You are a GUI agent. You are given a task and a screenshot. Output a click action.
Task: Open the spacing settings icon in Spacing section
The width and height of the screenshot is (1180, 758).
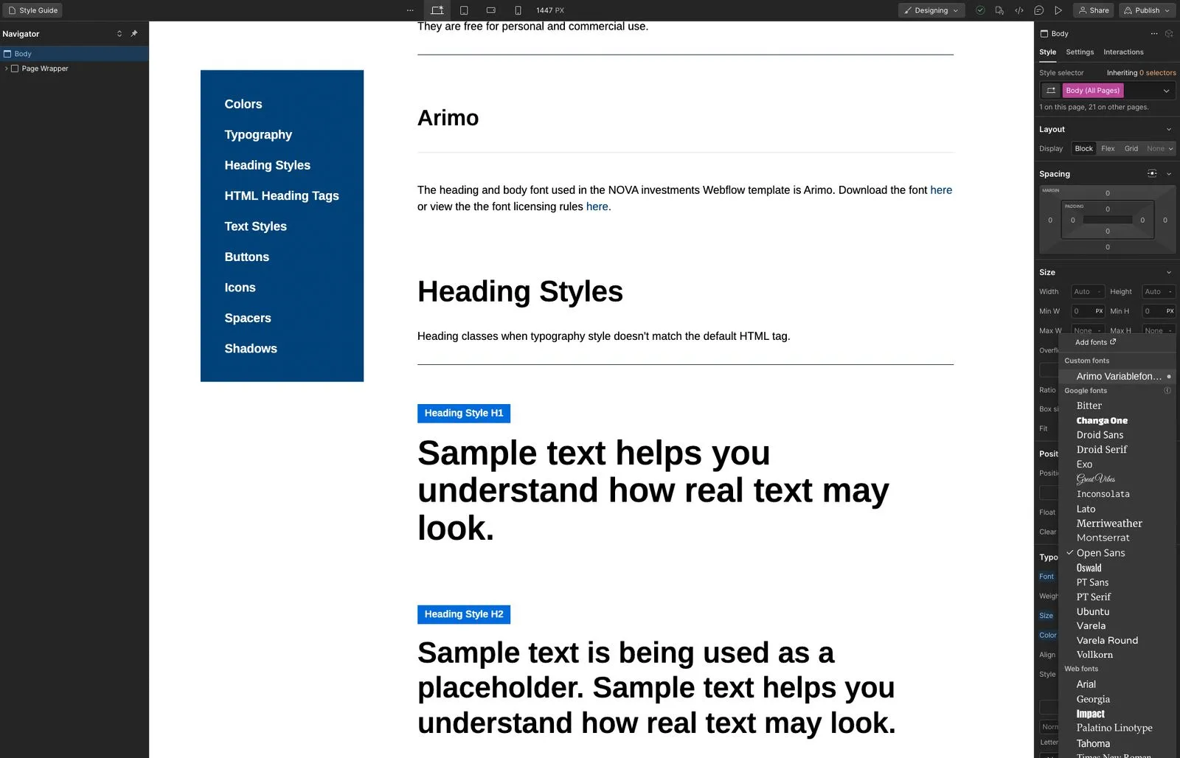[x=1152, y=174]
